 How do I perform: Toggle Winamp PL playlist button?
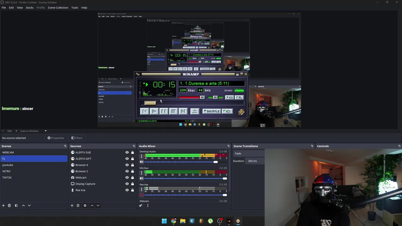pos(239,97)
